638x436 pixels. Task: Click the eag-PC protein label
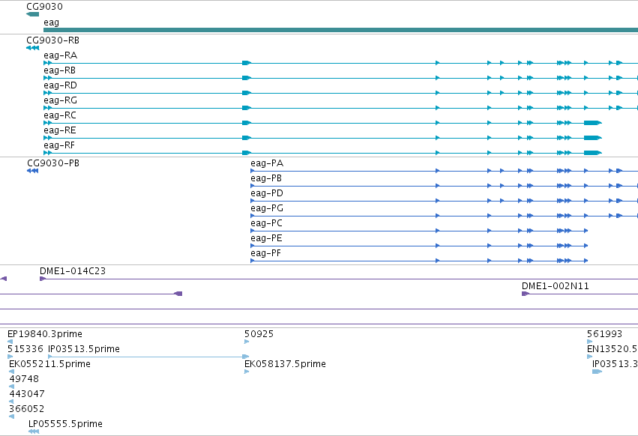266,224
